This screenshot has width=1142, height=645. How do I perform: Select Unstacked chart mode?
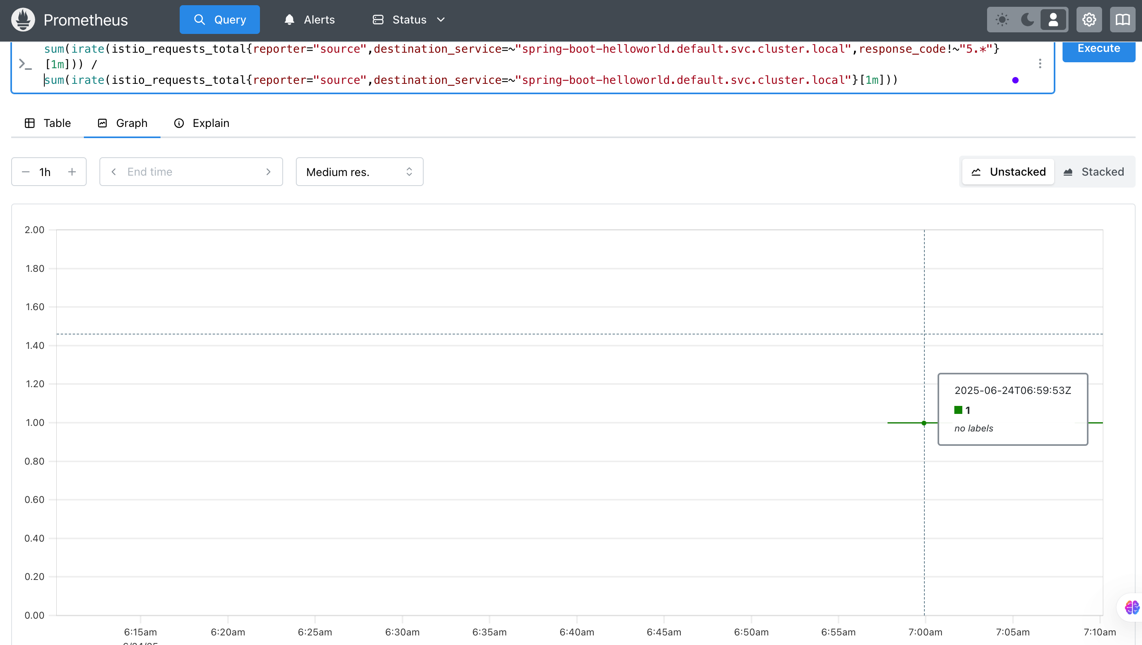click(x=1008, y=172)
